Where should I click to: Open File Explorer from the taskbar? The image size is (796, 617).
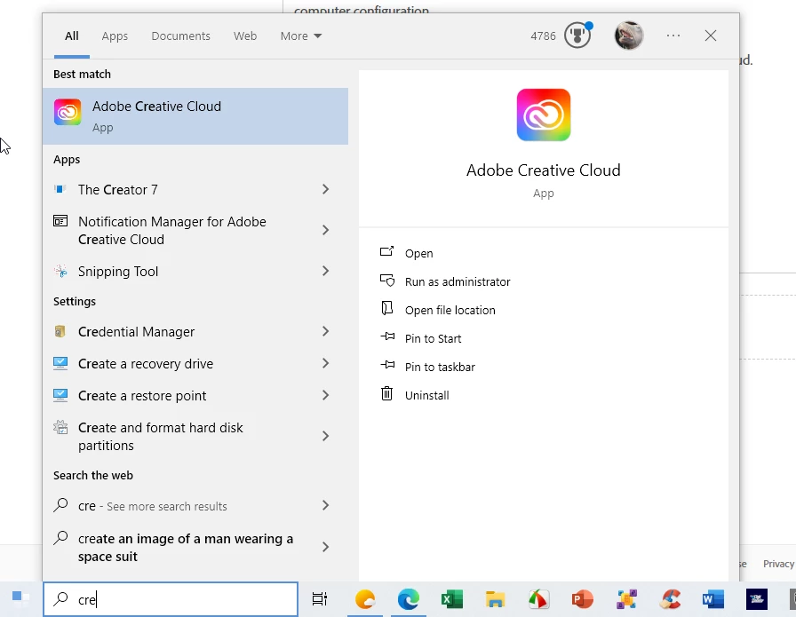pyautogui.click(x=495, y=599)
